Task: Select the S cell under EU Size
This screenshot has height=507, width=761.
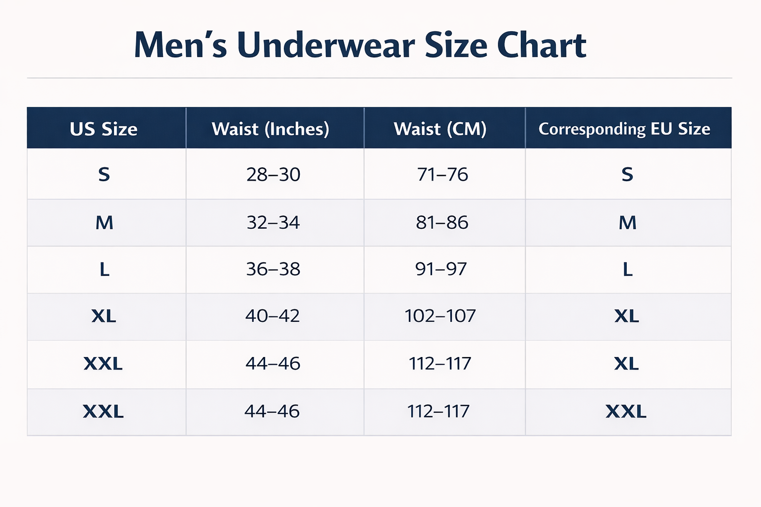Action: point(627,174)
